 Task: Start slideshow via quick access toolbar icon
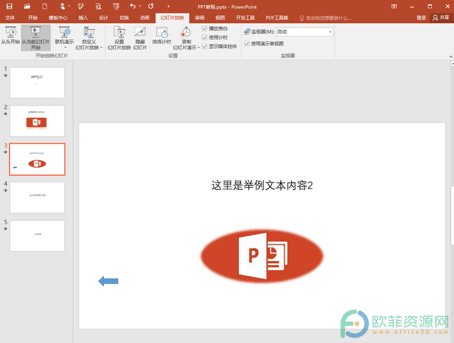coord(116,6)
